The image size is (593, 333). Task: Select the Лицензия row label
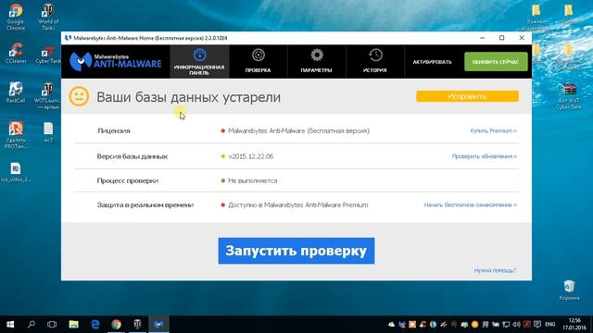click(113, 130)
